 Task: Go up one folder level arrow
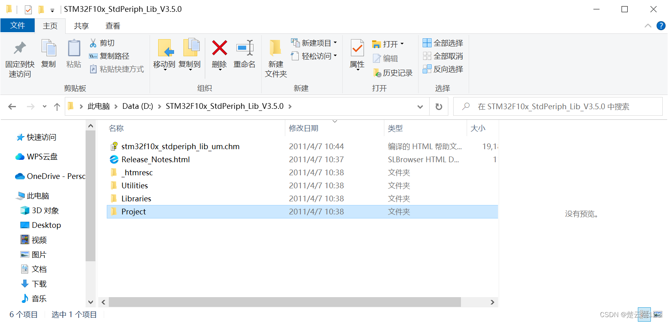[x=57, y=107]
